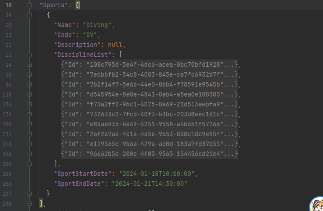Click the "2024-01-21T14:30:00" value
This screenshot has width=323, height=211.
click(x=150, y=183)
